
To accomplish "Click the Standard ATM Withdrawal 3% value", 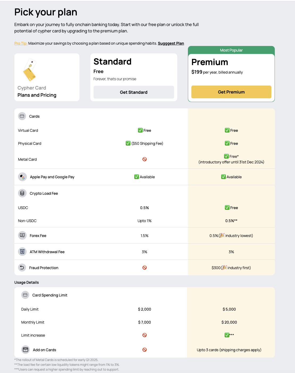I will (145, 252).
